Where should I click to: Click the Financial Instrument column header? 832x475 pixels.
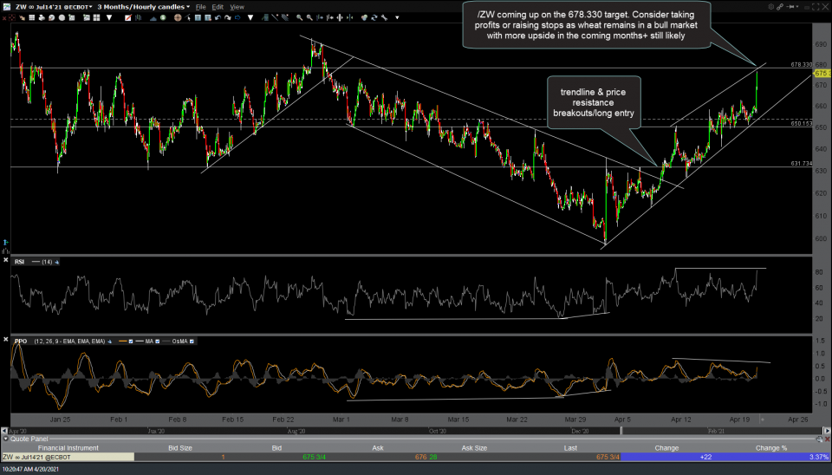[68, 448]
